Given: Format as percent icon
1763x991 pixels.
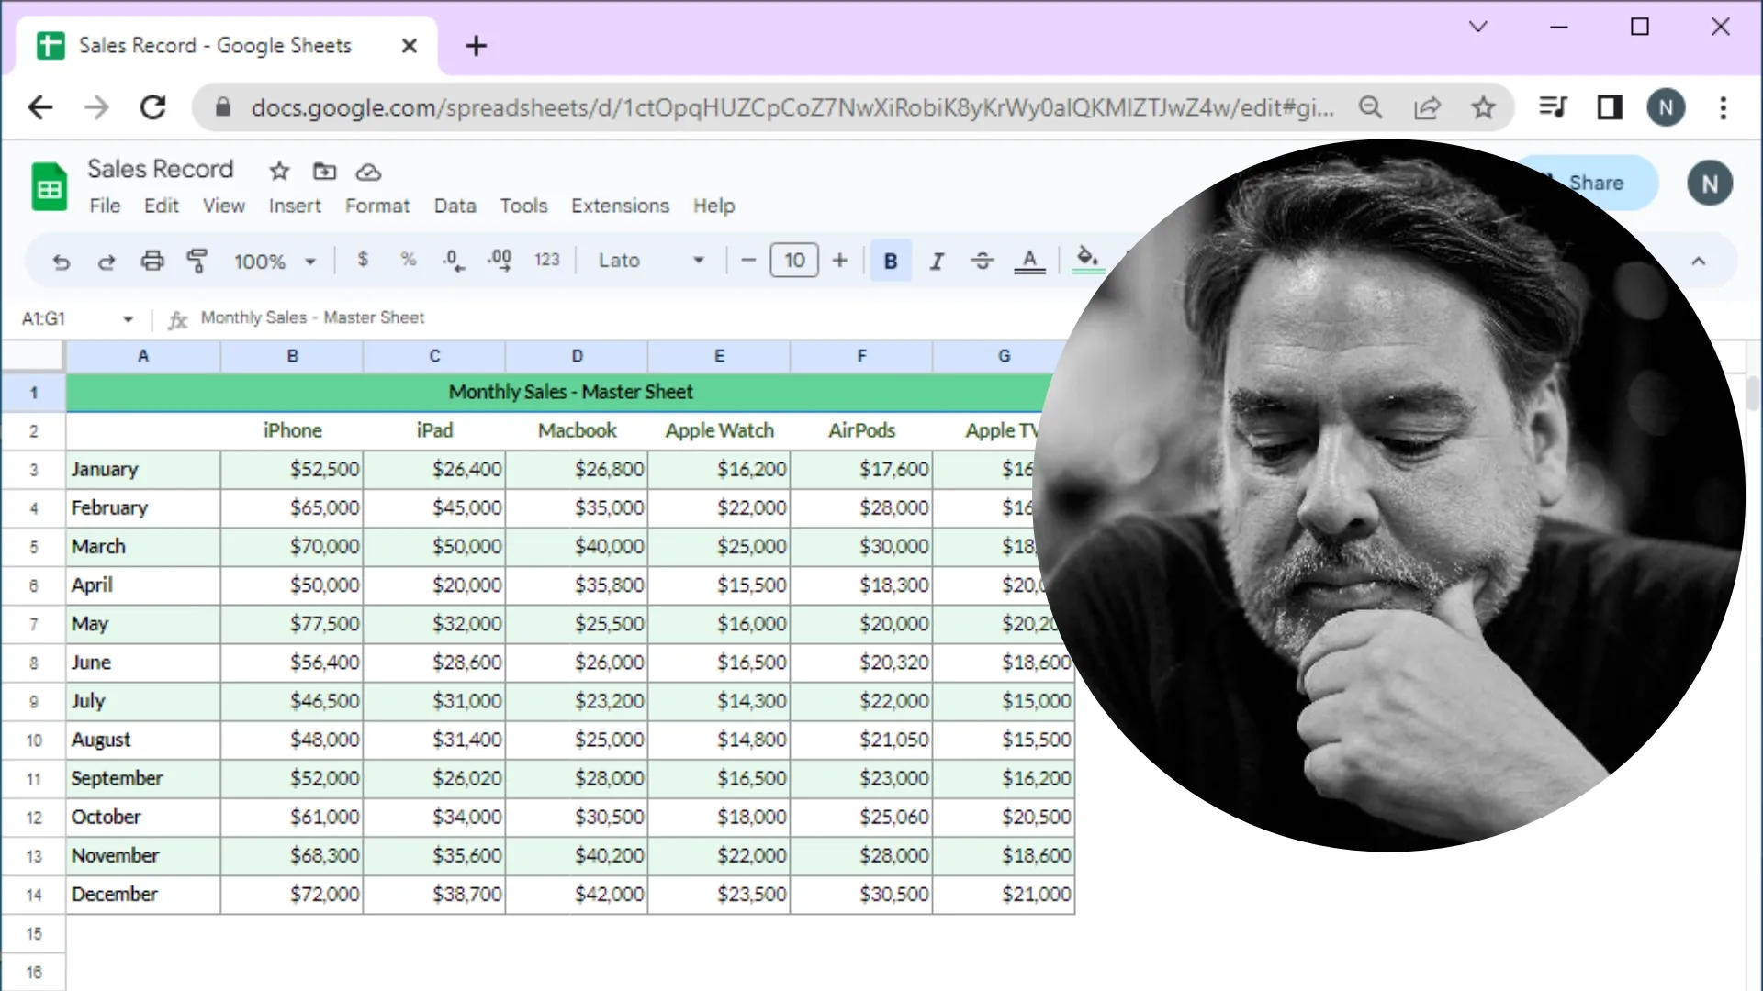Looking at the screenshot, I should pos(409,260).
